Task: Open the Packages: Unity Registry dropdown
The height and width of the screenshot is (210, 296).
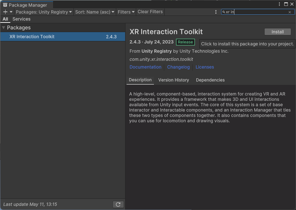Action: pos(44,12)
